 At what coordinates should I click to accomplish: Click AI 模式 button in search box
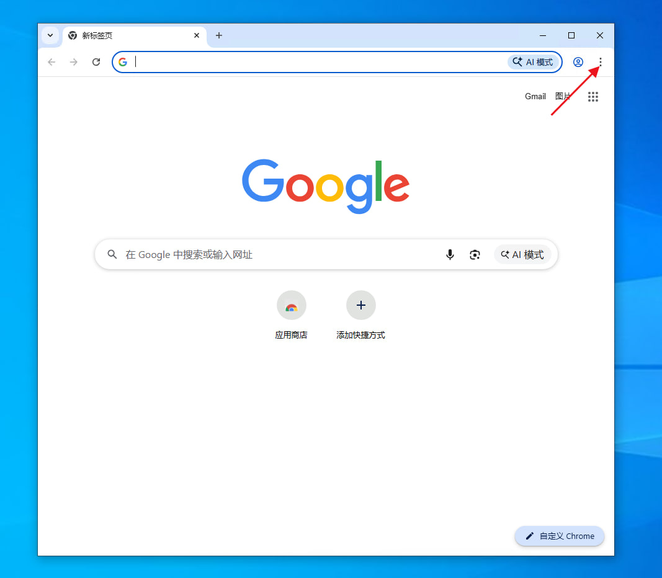coord(522,254)
